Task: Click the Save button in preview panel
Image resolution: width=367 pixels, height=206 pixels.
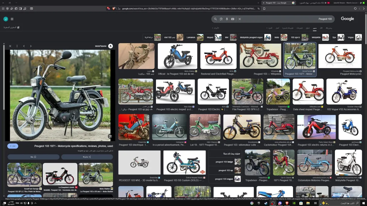Action: coord(34,157)
